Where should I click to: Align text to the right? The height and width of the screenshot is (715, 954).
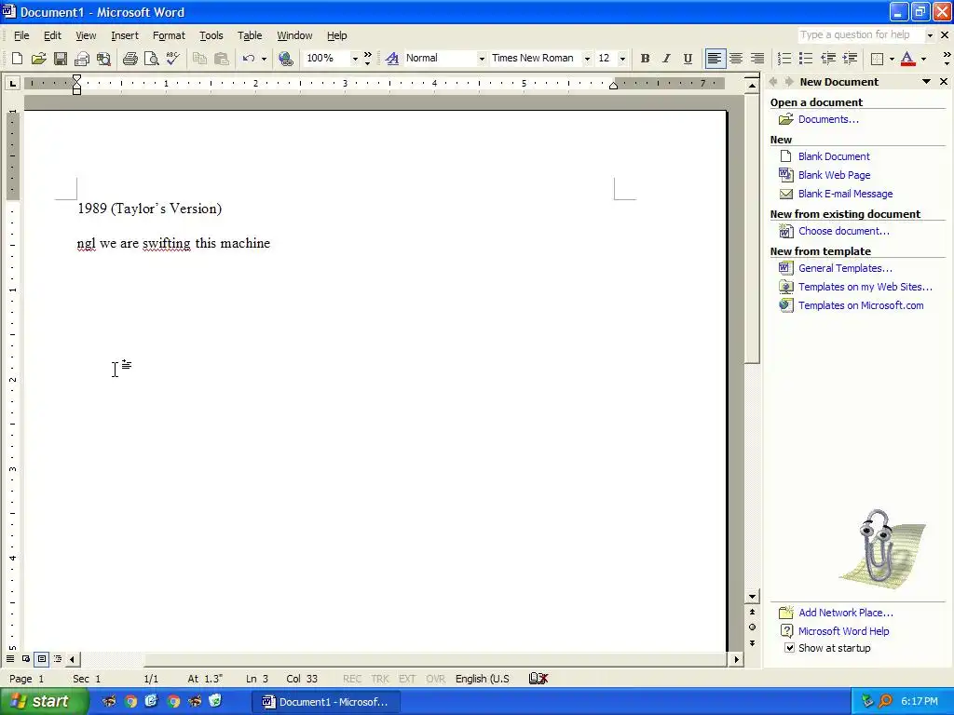coord(757,59)
